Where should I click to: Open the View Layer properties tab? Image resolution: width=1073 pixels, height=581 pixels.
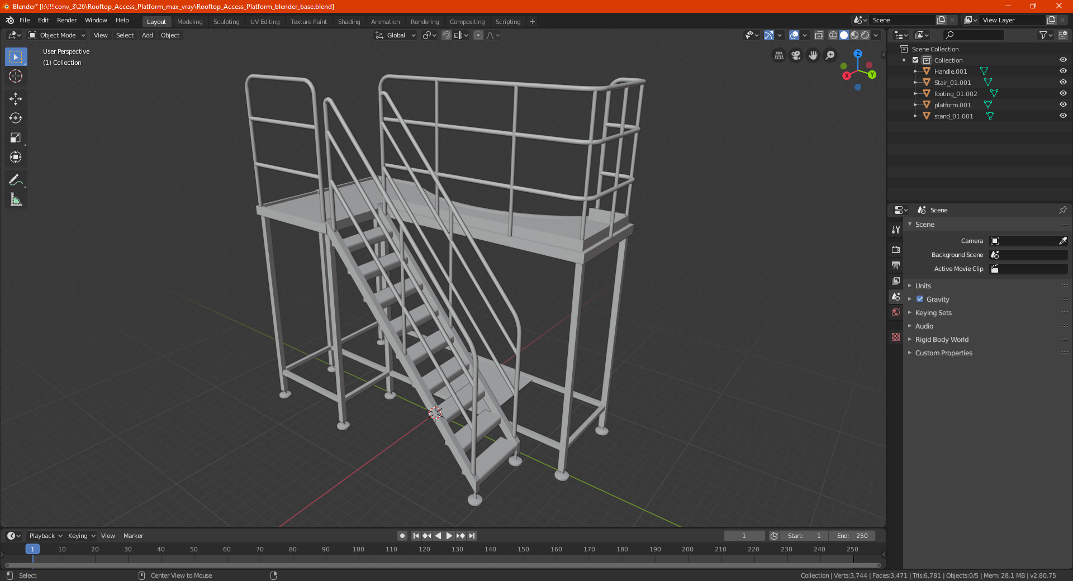tap(896, 280)
